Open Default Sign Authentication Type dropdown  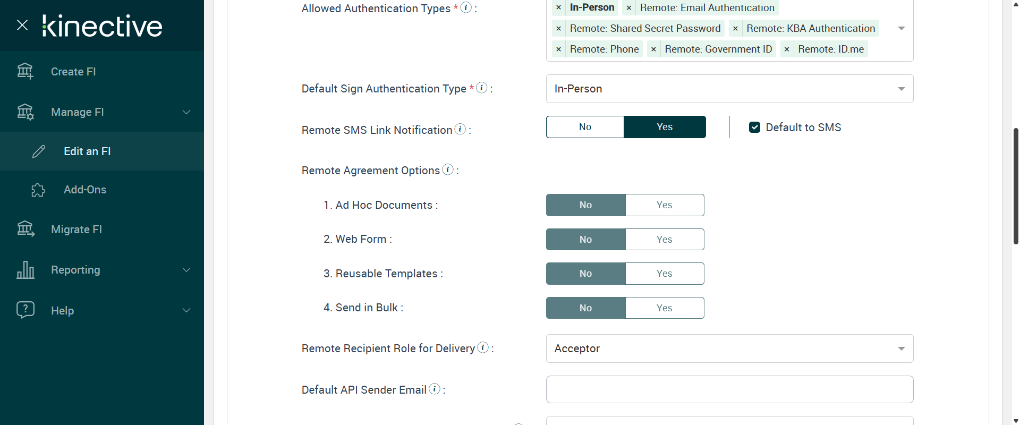729,89
